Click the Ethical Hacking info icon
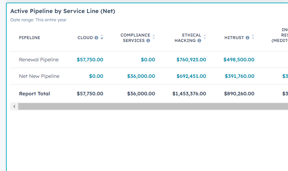288x171 pixels. click(199, 41)
